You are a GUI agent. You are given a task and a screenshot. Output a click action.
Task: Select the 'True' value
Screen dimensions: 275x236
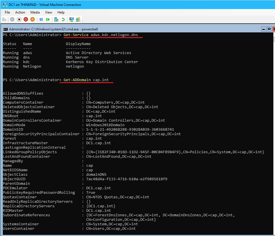pyautogui.click(x=91, y=193)
